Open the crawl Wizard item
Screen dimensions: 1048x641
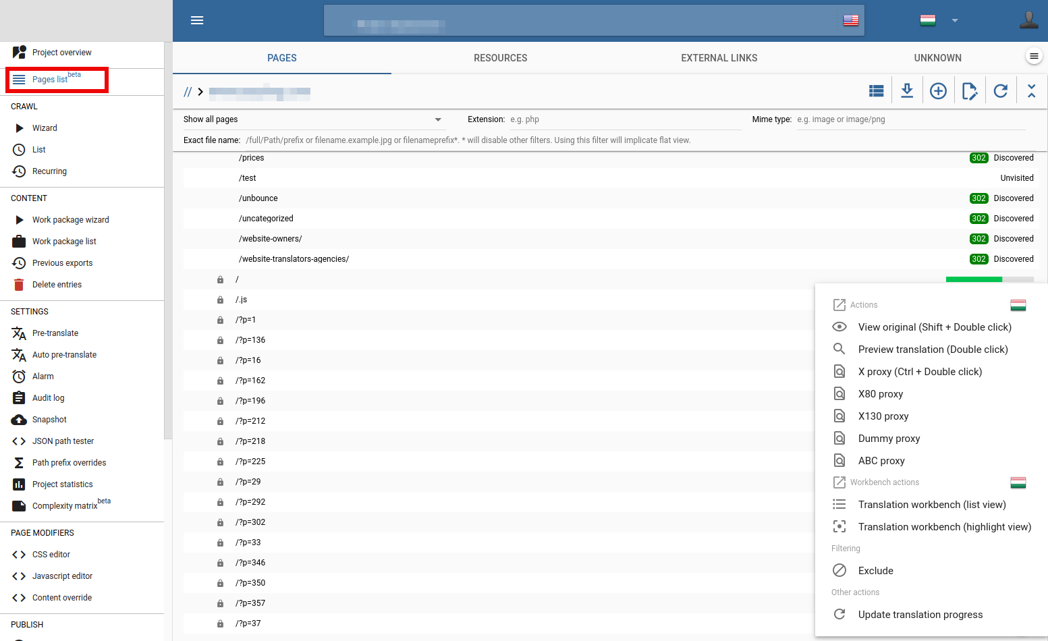pyautogui.click(x=45, y=128)
